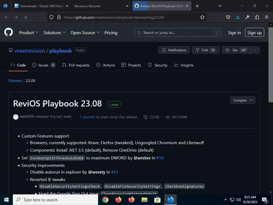Open pull request #18 link
The height and width of the screenshot is (205, 273).
click(x=160, y=158)
